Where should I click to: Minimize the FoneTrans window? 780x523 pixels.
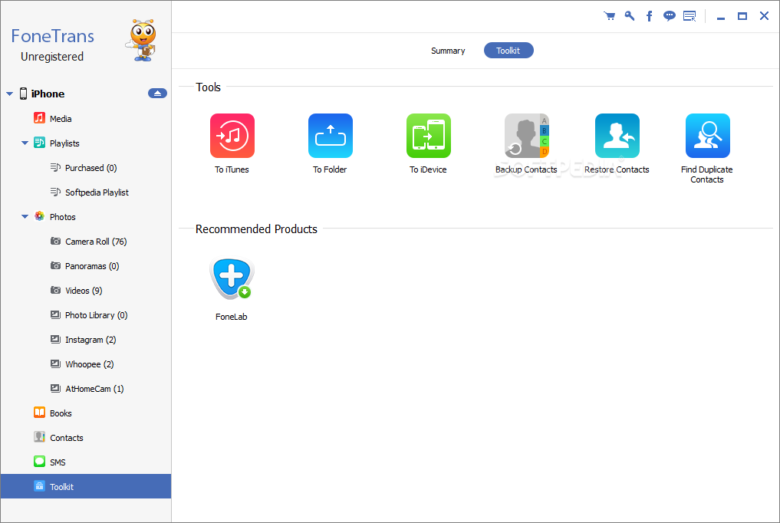coord(721,17)
